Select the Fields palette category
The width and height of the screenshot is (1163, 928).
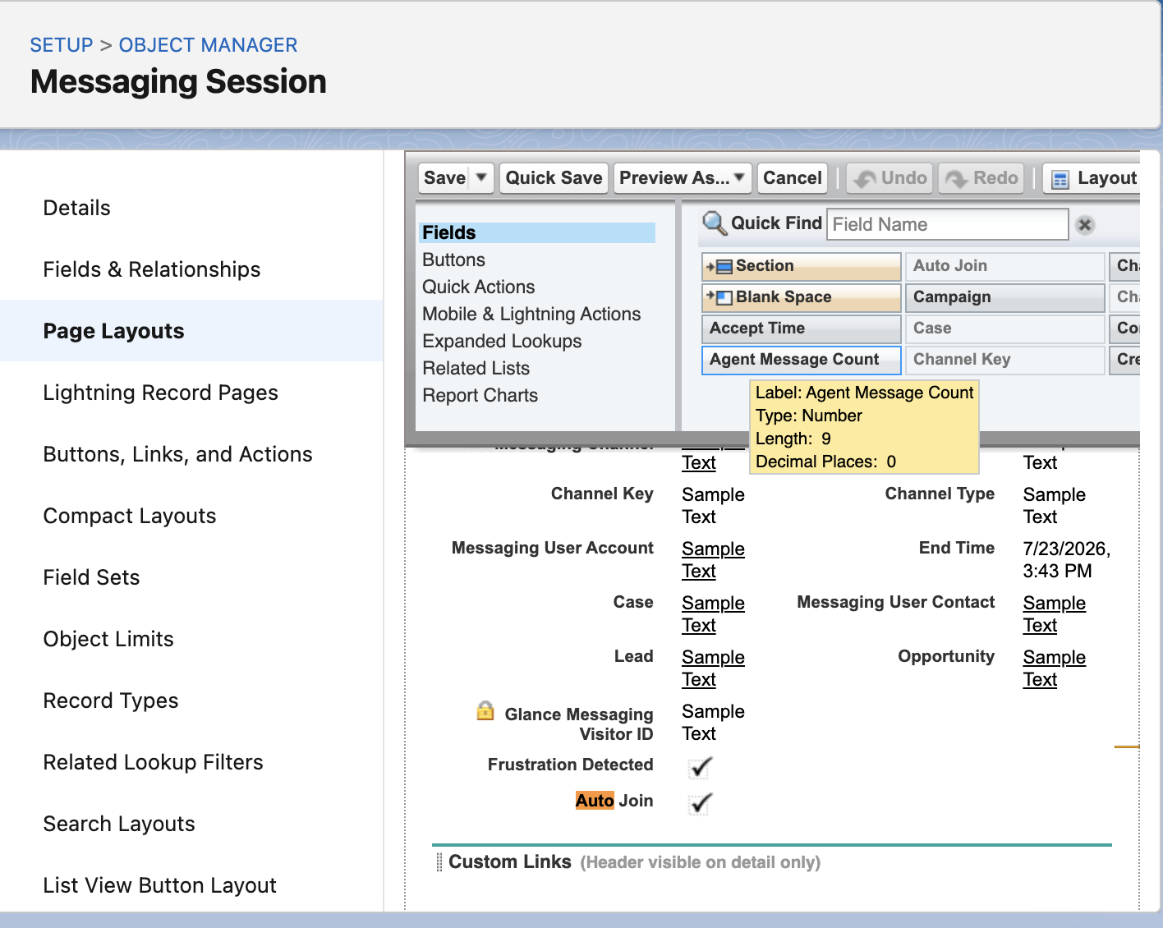coord(537,232)
